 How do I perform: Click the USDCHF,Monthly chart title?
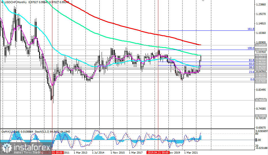point(14,2)
